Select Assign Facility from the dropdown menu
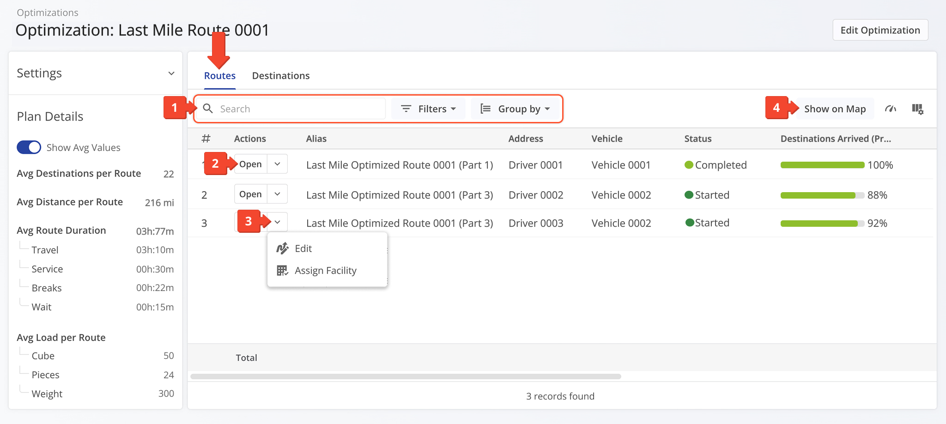 pyautogui.click(x=325, y=271)
